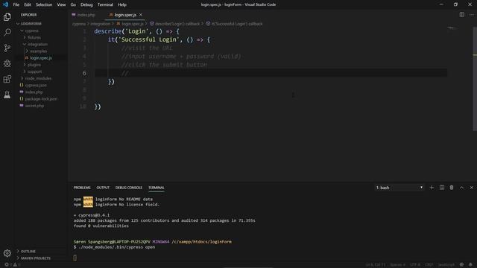This screenshot has width=477, height=268.
Task: Click the VS Code logo icon
Action: (x=5, y=4)
